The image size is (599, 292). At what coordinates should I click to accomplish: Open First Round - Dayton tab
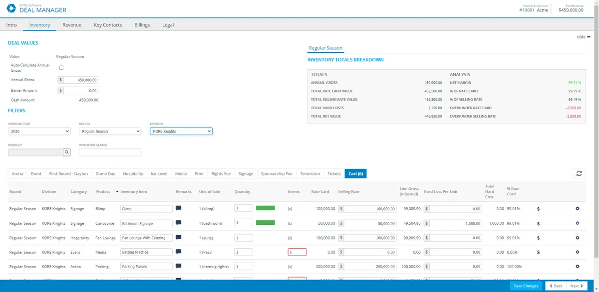[x=68, y=173]
